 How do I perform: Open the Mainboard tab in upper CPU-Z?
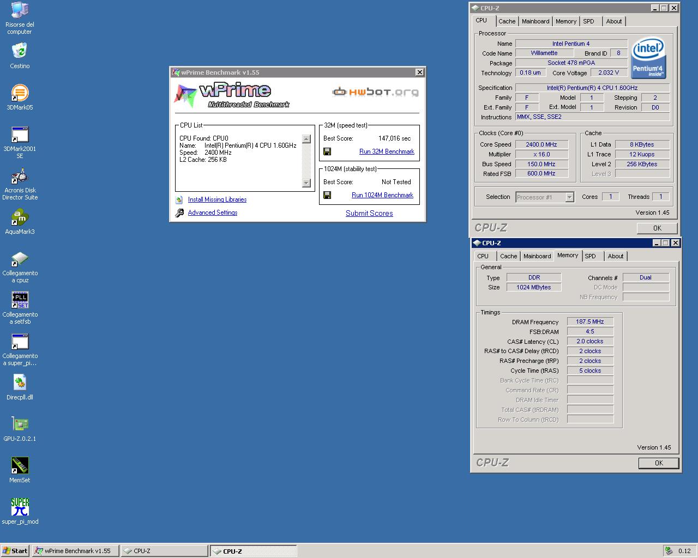tap(535, 21)
